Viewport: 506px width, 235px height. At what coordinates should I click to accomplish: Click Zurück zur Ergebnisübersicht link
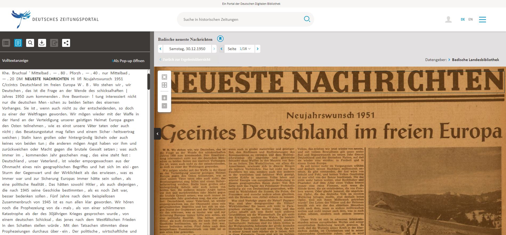185,59
